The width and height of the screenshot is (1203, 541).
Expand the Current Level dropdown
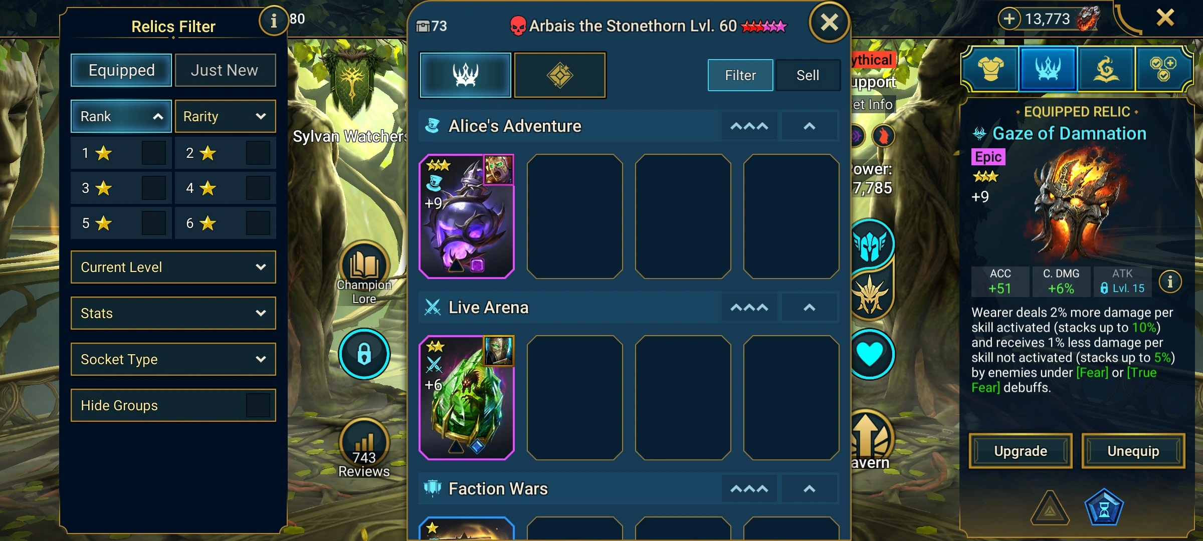click(173, 267)
